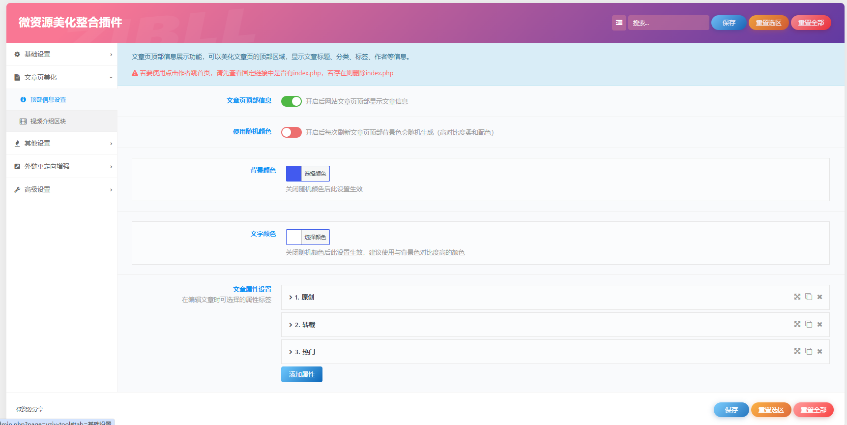Click 选择颜色 for 背景颜色
Viewport: 847px width, 425px height.
pyautogui.click(x=315, y=174)
